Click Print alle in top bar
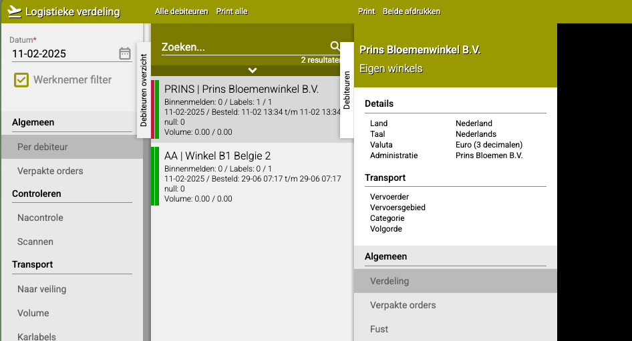 [x=232, y=11]
